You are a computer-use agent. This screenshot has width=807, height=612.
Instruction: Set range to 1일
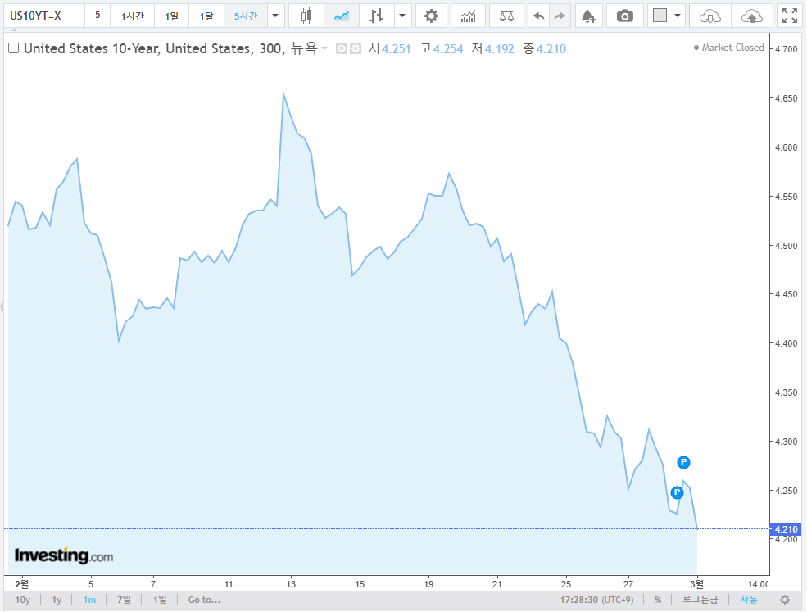pos(160,600)
